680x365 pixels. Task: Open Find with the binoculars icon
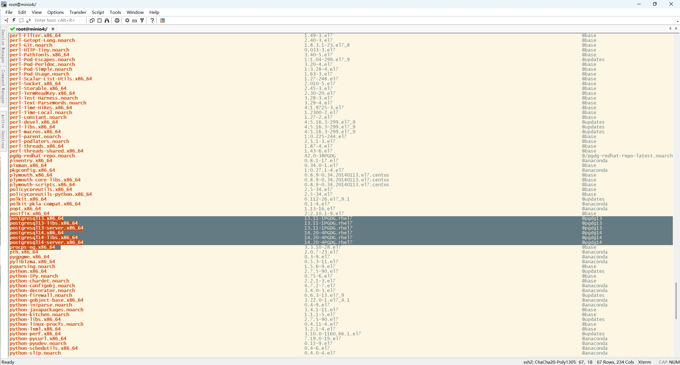107,21
